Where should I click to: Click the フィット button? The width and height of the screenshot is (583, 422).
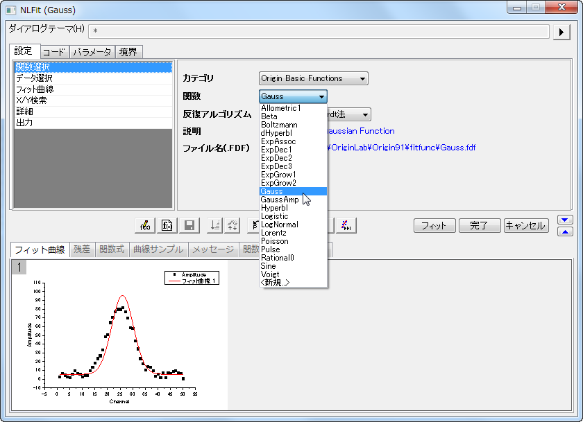point(434,225)
